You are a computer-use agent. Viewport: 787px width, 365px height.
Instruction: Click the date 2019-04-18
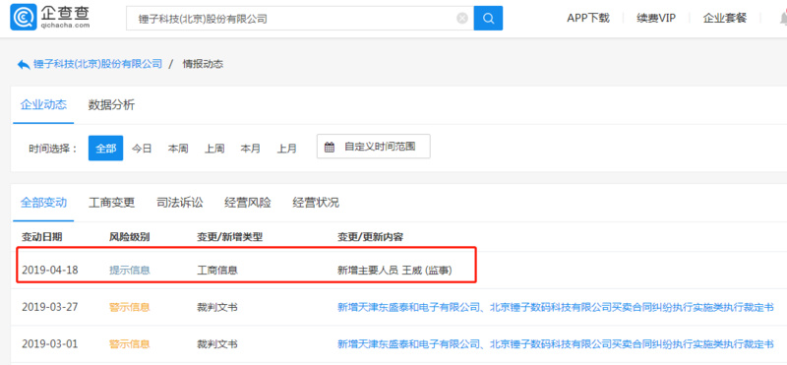50,271
